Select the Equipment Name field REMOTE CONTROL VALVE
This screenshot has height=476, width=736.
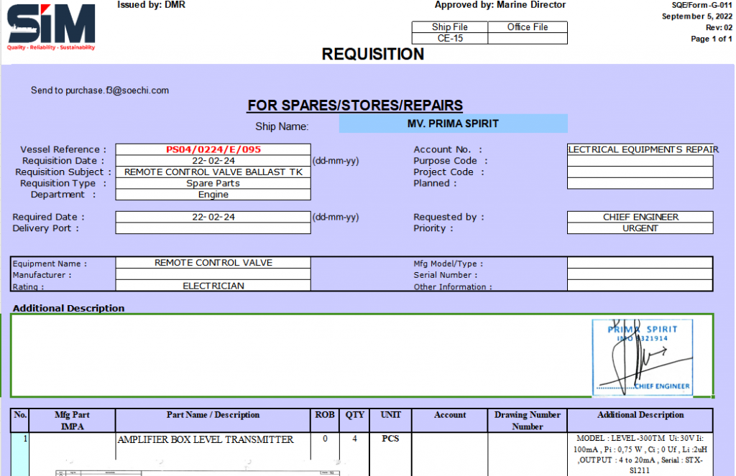pos(213,263)
